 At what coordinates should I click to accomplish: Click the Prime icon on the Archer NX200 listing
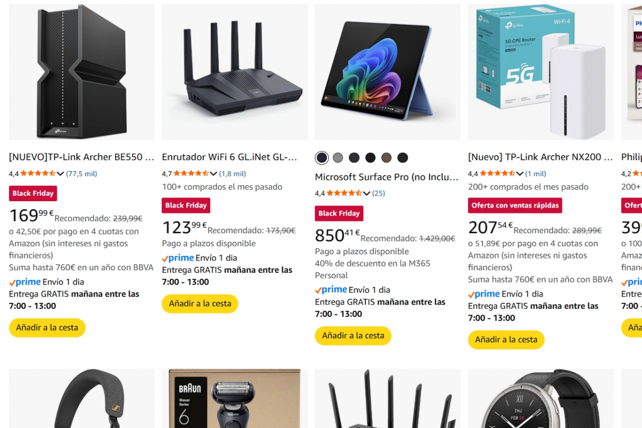pos(484,293)
